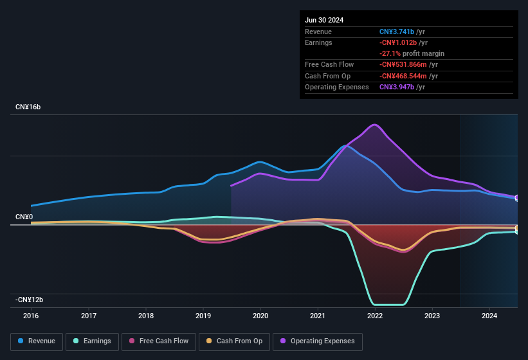Click the Operating Expenses peak near 2022
The width and height of the screenshot is (528, 360).
(374, 125)
